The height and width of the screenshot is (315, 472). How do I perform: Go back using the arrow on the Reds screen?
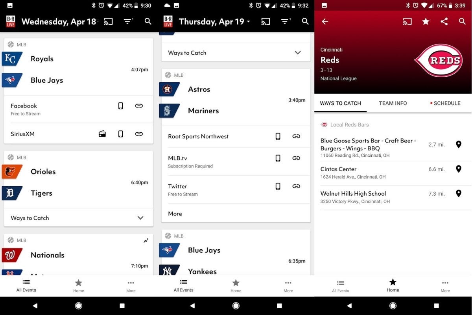click(x=325, y=22)
